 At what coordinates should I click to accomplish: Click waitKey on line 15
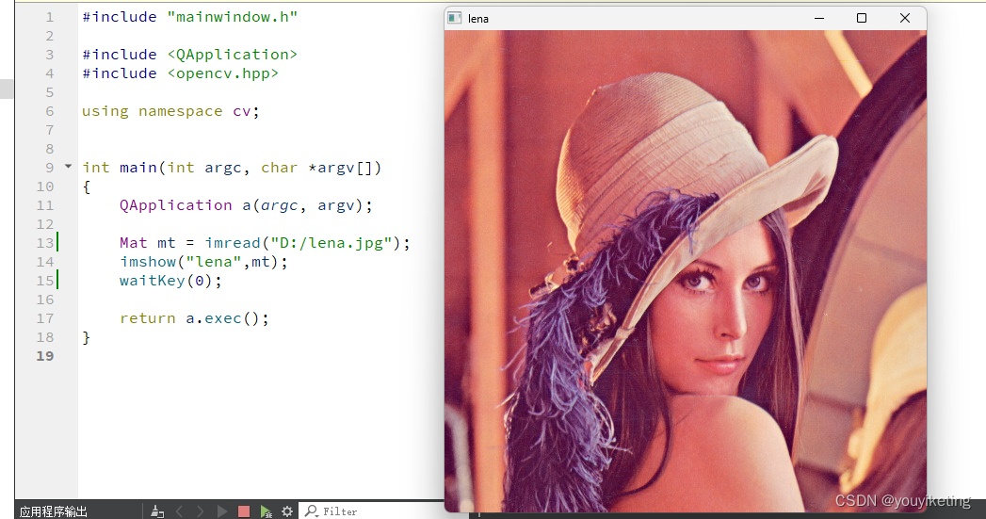click(x=153, y=281)
